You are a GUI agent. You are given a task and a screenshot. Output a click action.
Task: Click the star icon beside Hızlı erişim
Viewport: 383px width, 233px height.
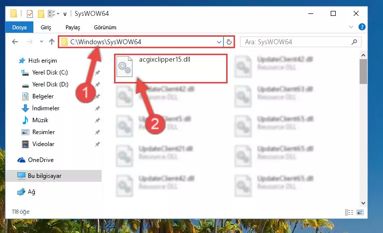pos(22,61)
